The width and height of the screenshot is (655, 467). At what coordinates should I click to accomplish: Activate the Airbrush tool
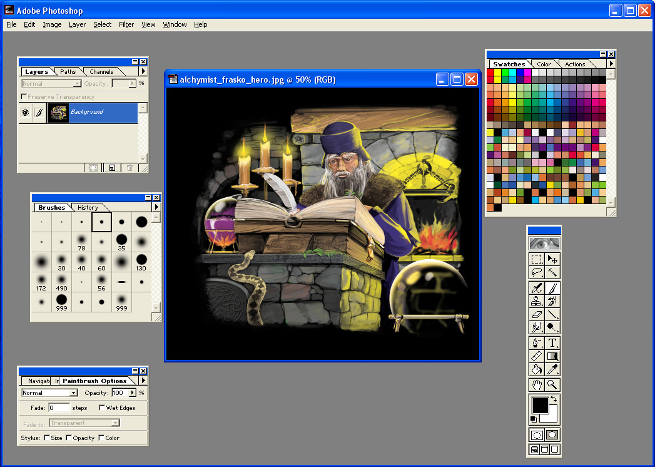coord(537,288)
